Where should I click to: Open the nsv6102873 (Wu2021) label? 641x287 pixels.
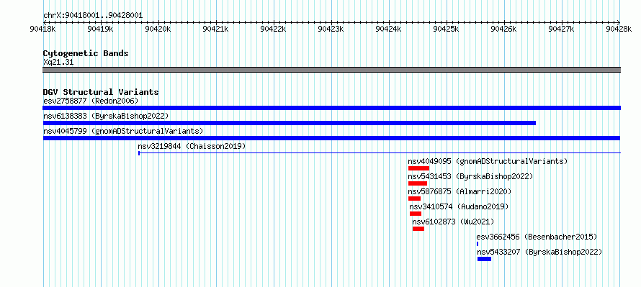453,222
